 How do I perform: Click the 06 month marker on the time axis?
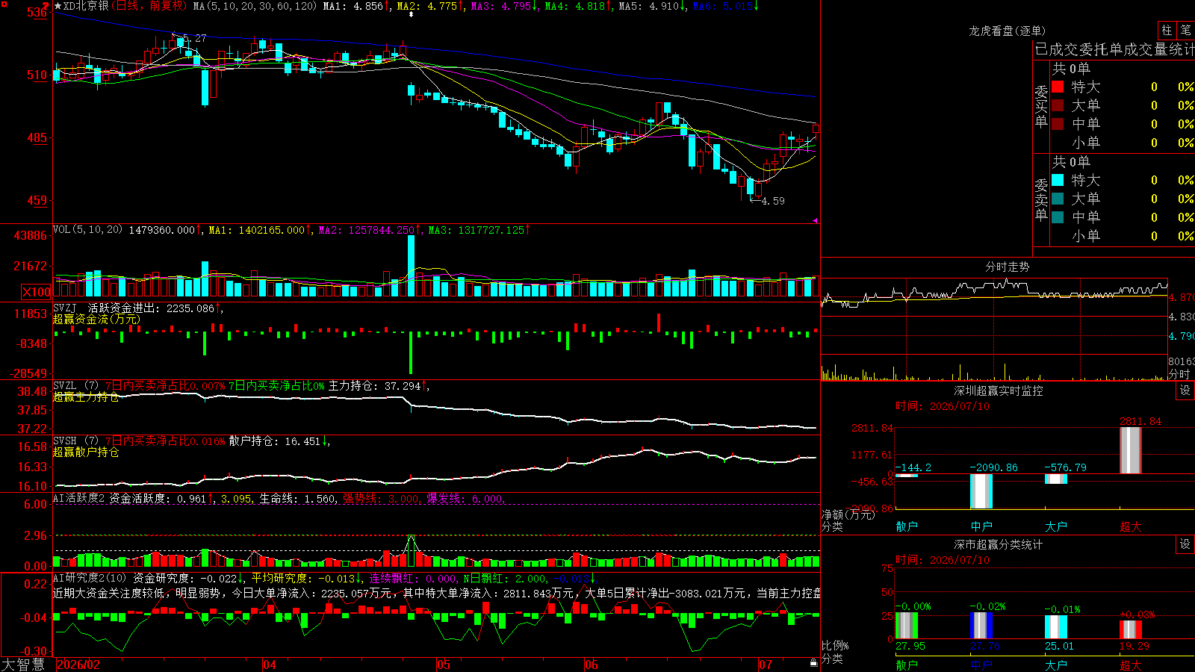point(592,665)
